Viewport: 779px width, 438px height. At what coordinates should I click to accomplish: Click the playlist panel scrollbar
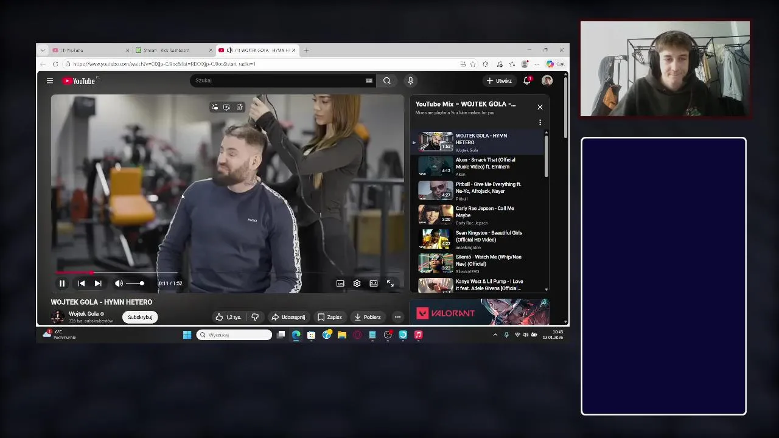[547, 156]
